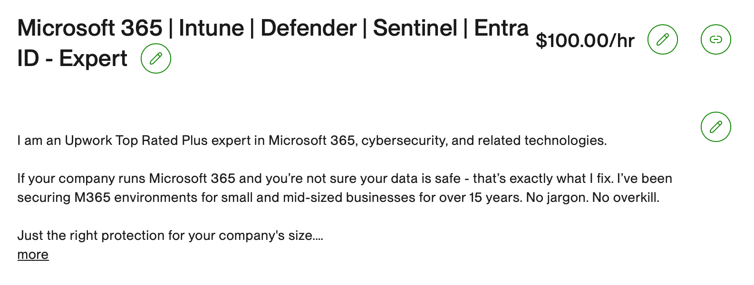The image size is (754, 285).
Task: Click the word 'Defender' in the title
Action: (x=309, y=28)
